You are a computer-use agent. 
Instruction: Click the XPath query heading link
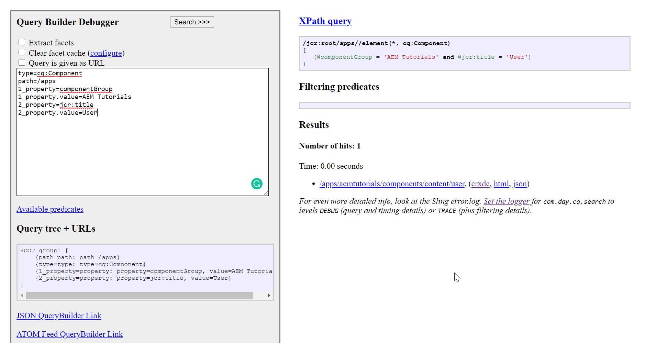click(x=325, y=21)
